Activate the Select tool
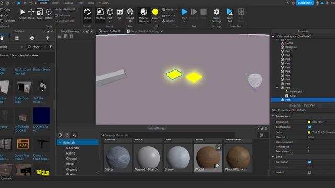 point(23,14)
